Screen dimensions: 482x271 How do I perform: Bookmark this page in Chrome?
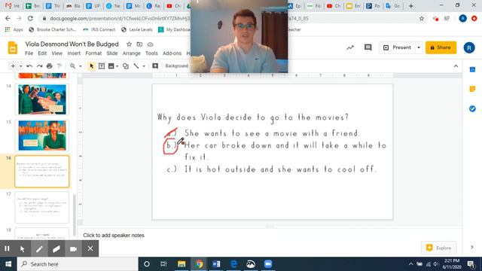coord(422,18)
